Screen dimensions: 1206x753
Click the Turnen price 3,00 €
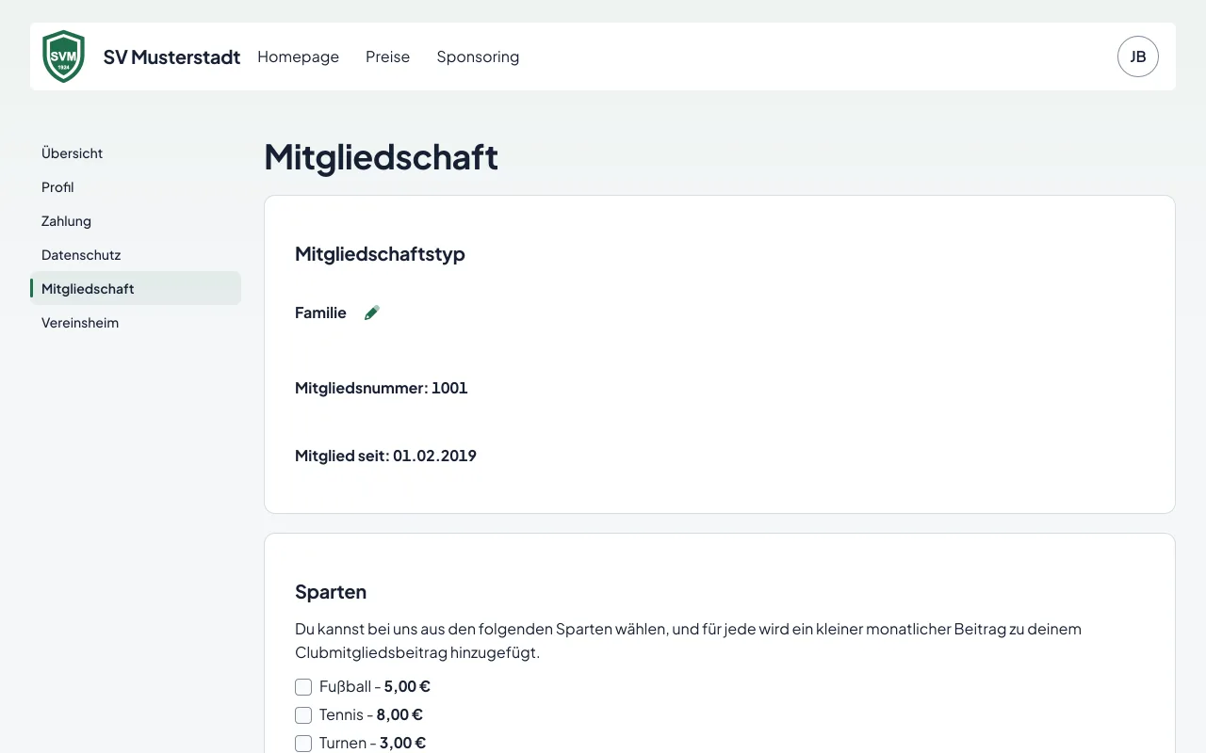click(402, 744)
